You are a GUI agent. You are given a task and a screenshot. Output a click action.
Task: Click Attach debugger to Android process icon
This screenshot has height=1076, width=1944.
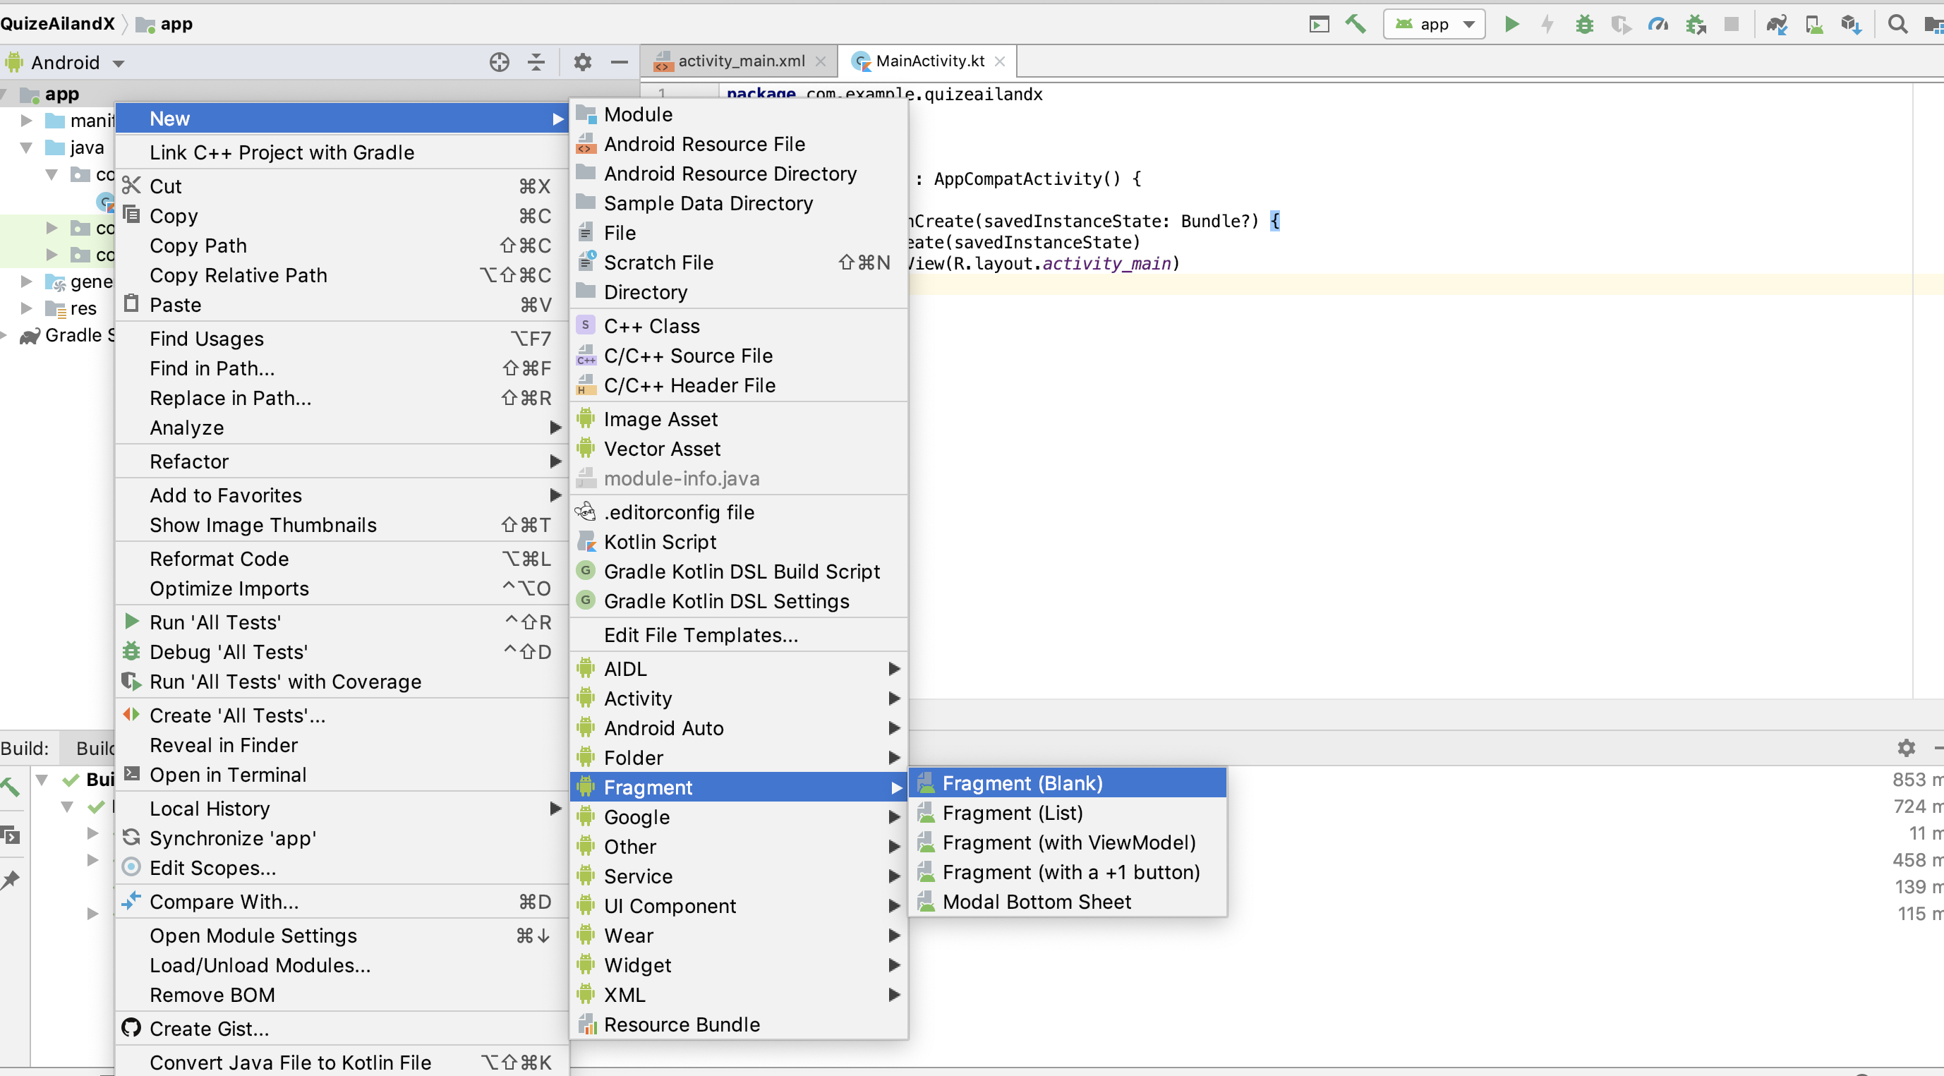coord(1696,24)
